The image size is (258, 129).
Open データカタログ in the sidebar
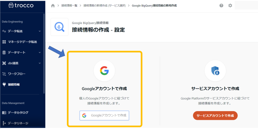(x=18, y=113)
